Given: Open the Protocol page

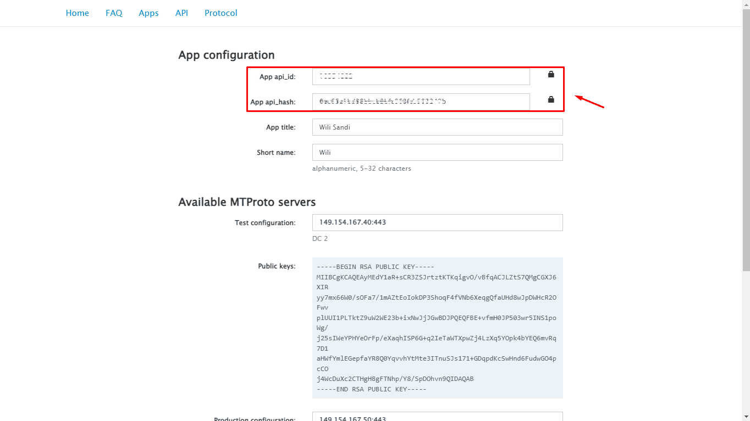Looking at the screenshot, I should click(220, 13).
